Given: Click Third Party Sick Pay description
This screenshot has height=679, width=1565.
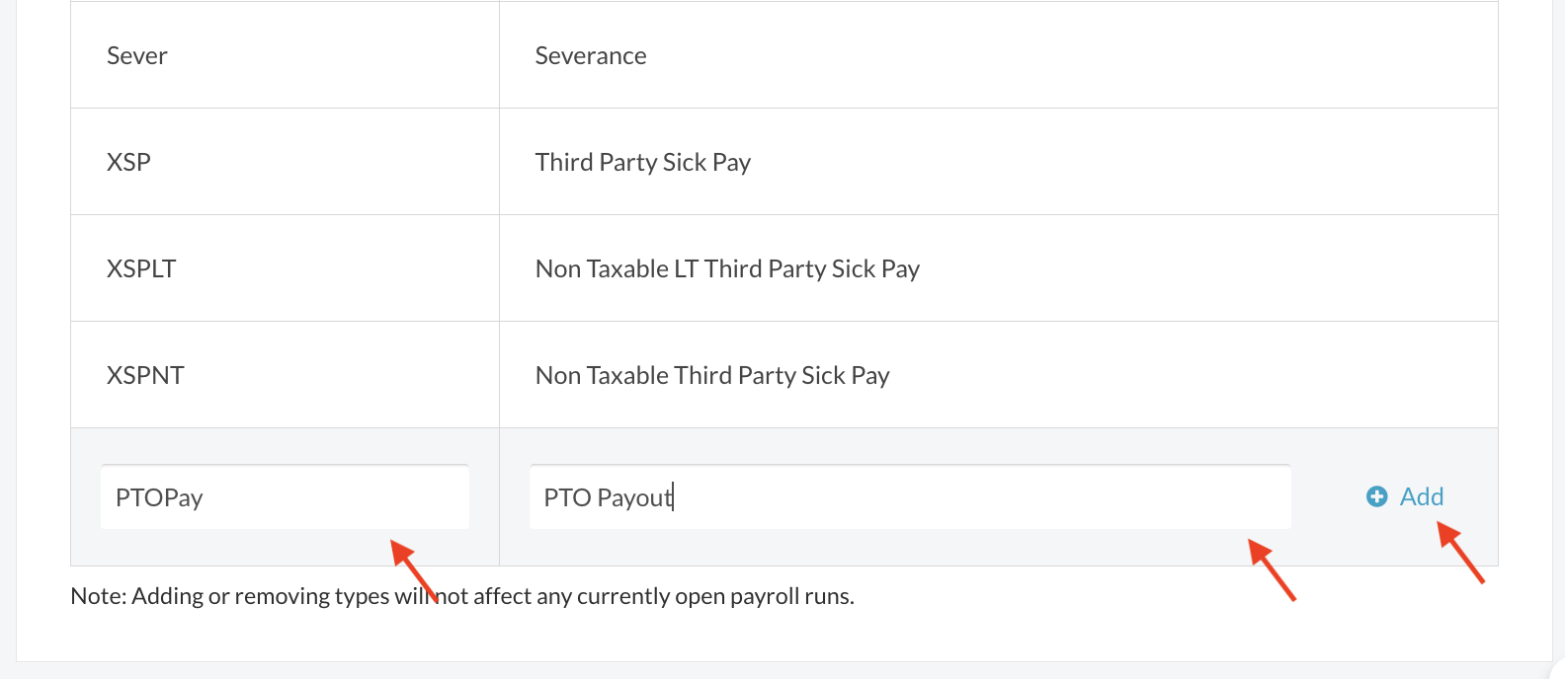Looking at the screenshot, I should pos(642,163).
